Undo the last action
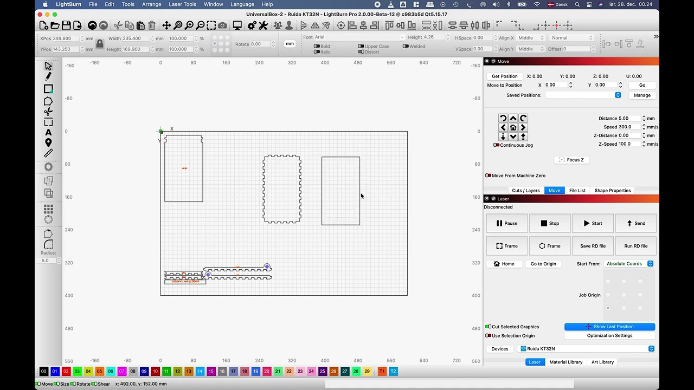The image size is (694, 390). pos(92,25)
